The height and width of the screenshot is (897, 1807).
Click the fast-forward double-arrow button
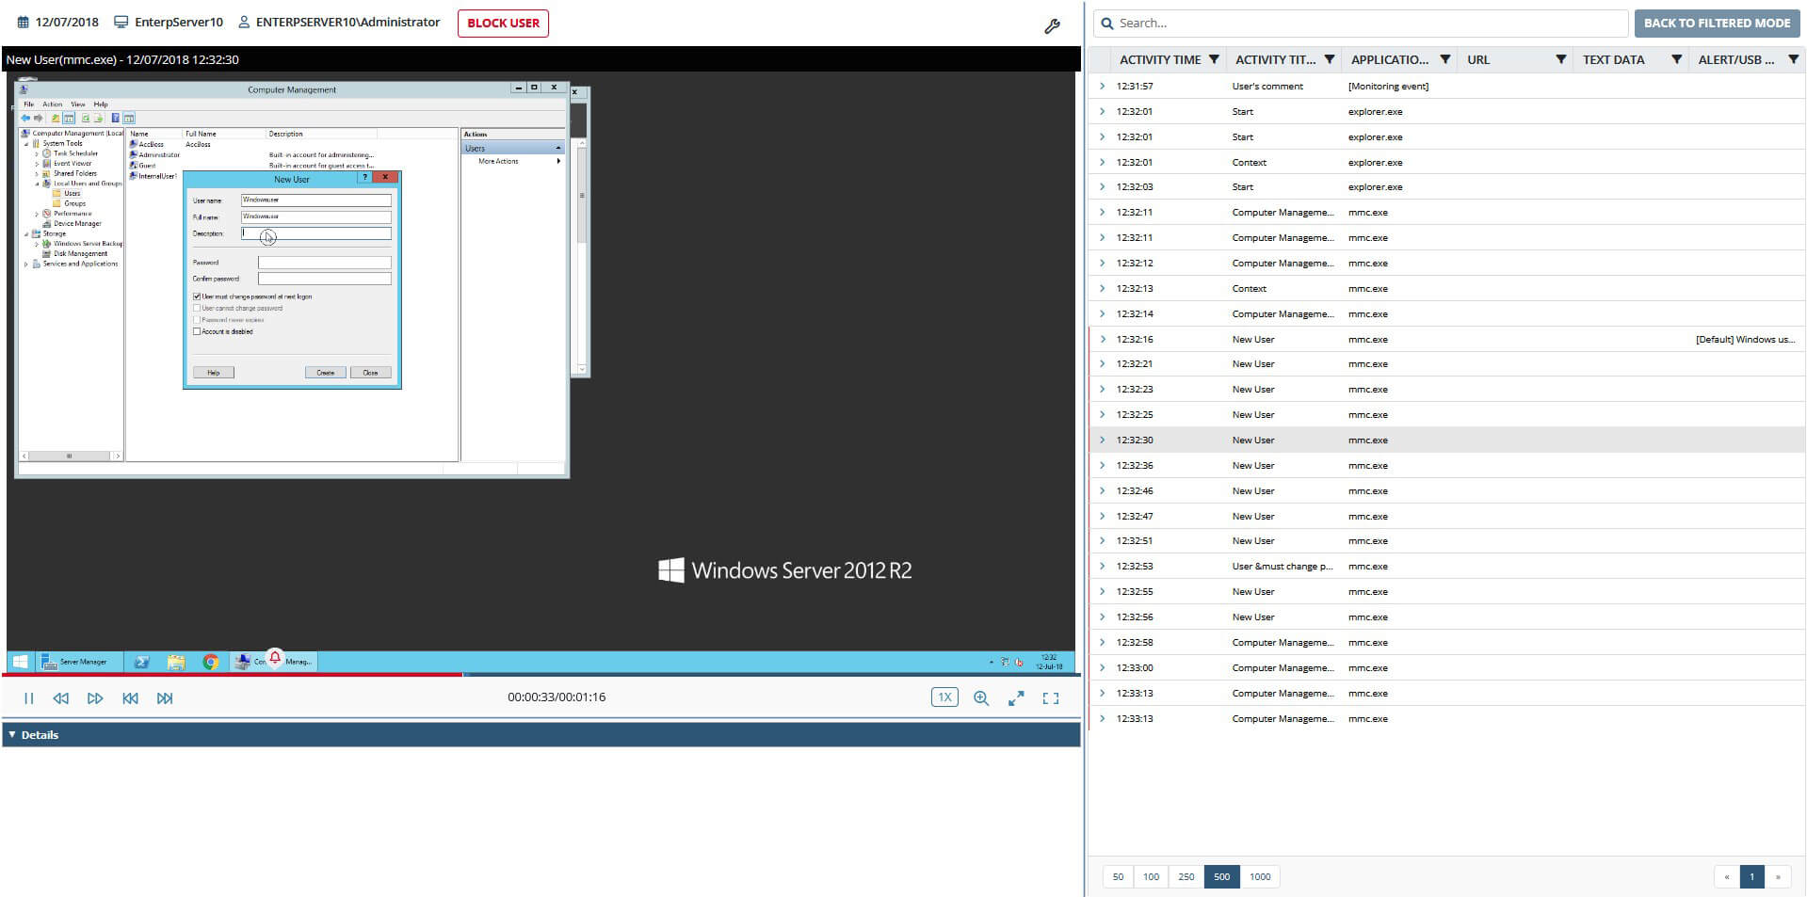tap(95, 698)
